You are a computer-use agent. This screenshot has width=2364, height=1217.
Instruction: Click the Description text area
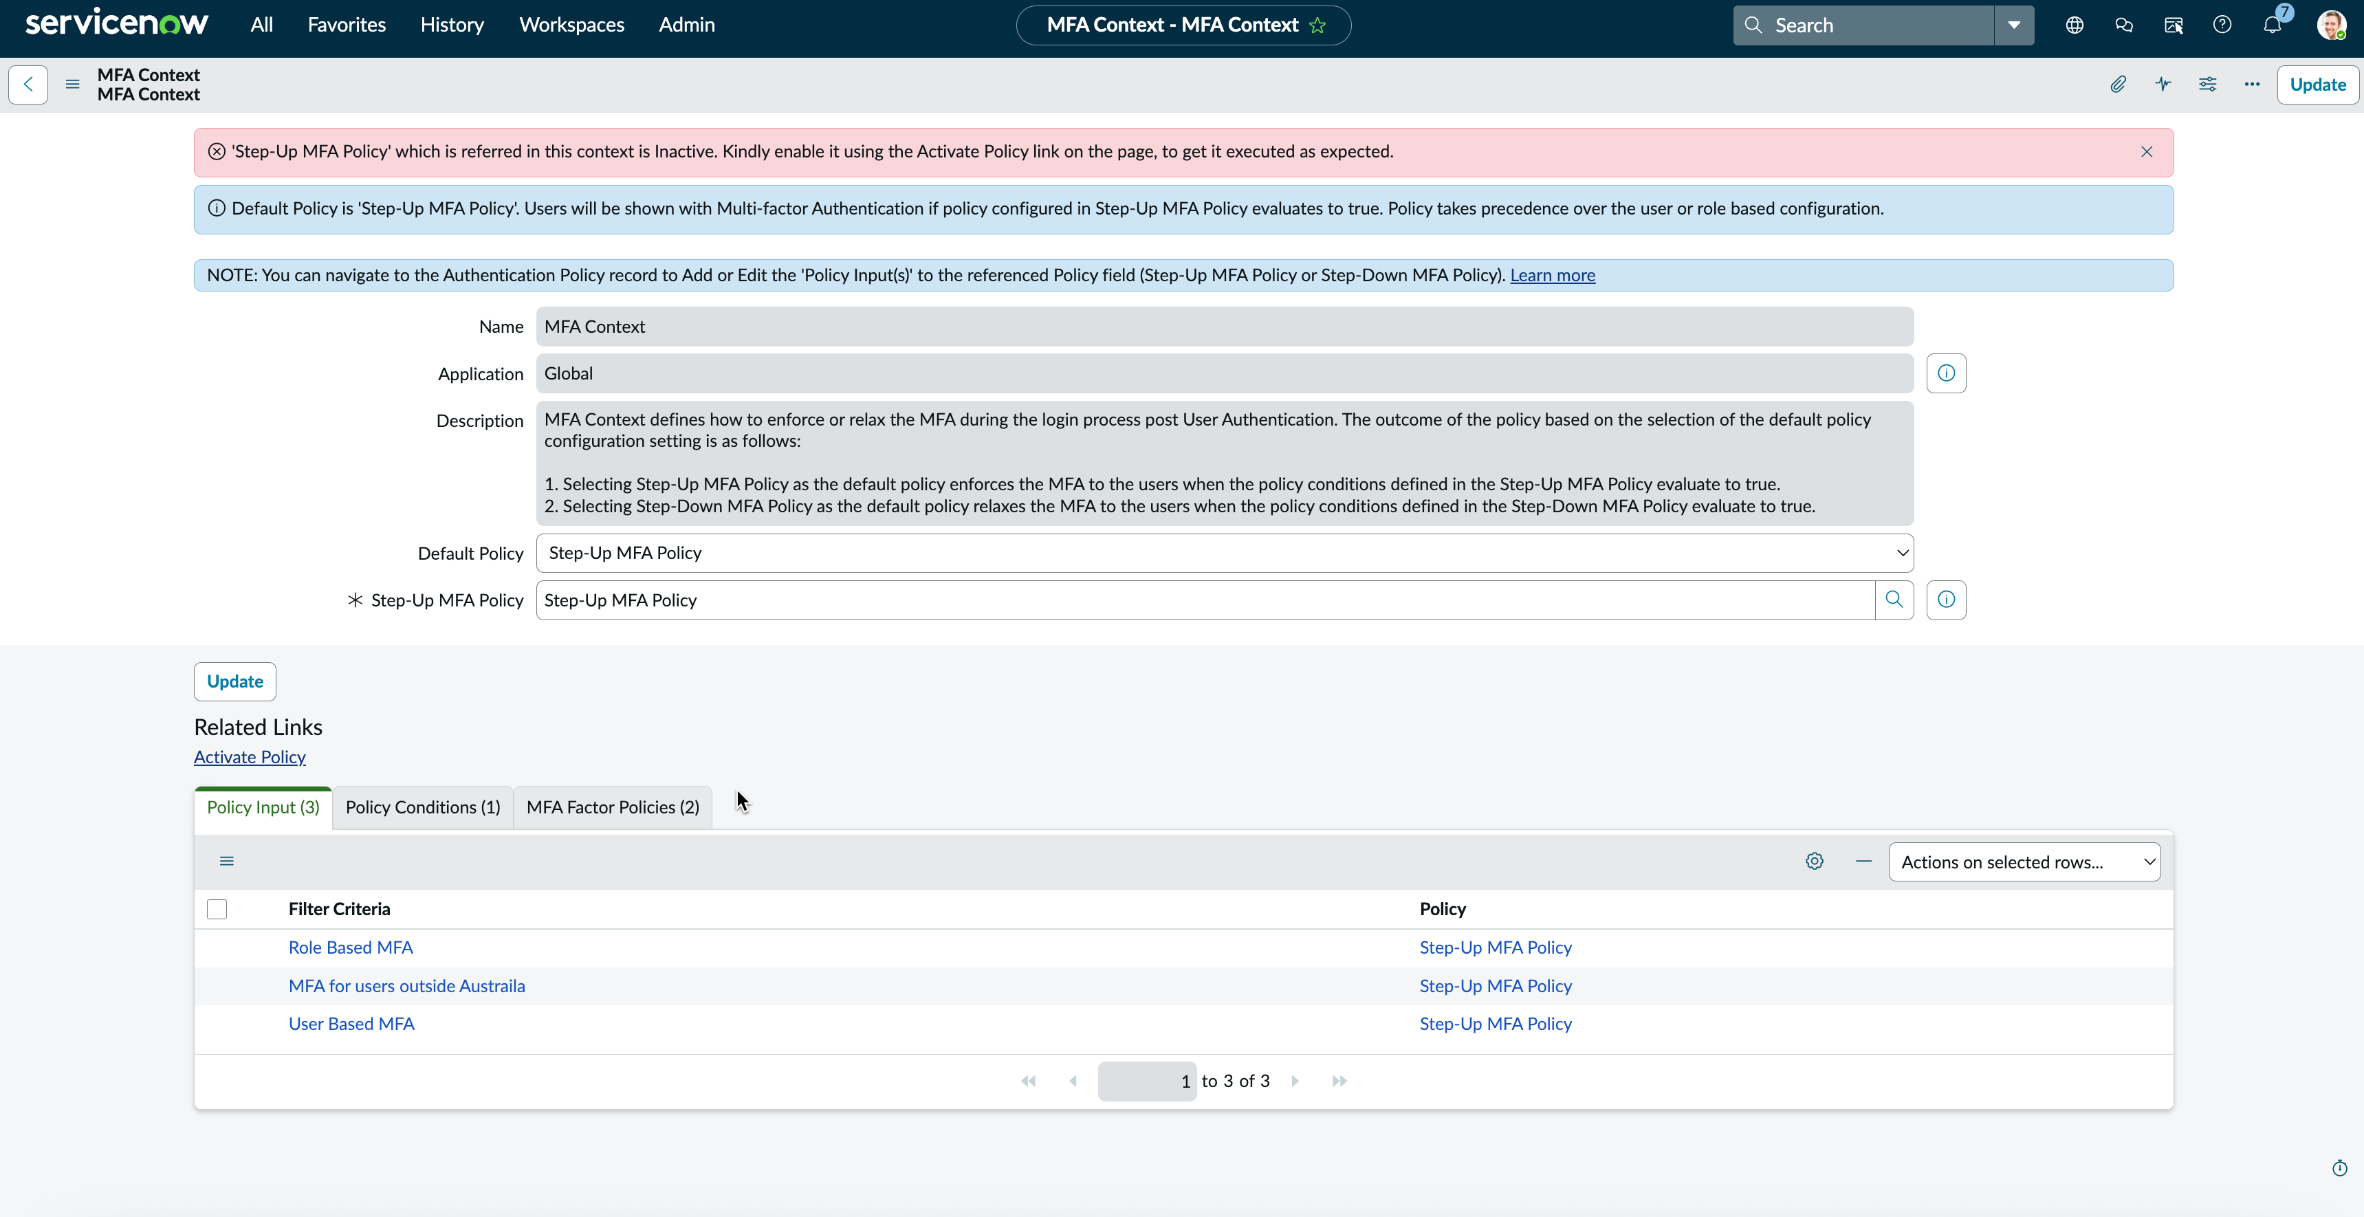1224,463
